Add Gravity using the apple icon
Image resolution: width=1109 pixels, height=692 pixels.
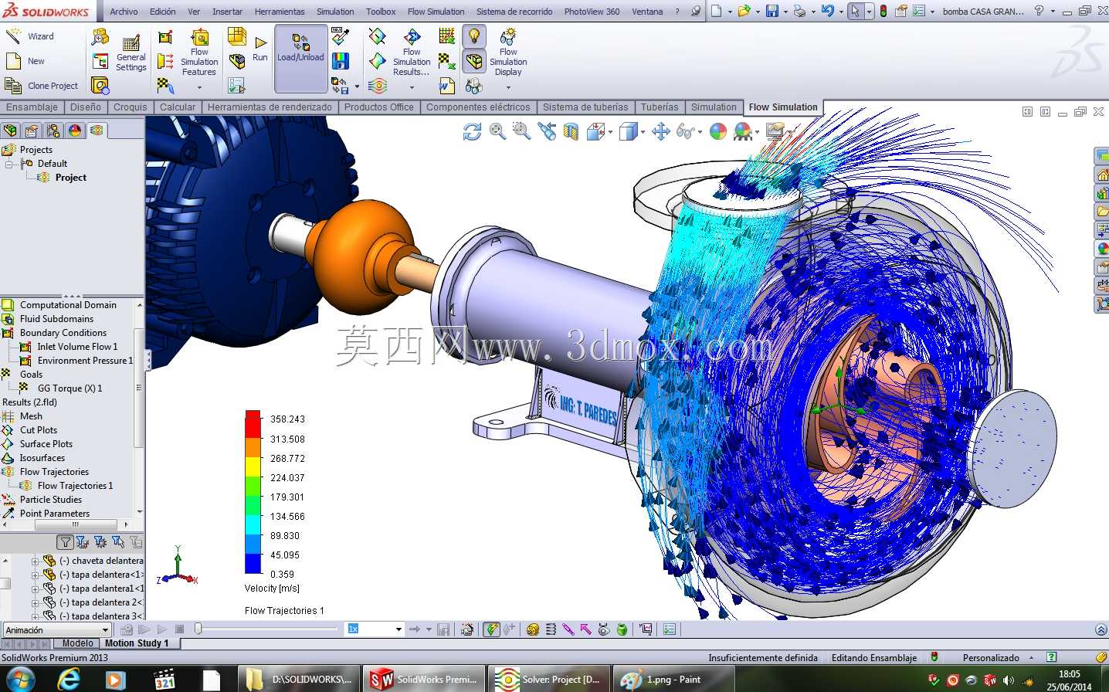tap(622, 629)
